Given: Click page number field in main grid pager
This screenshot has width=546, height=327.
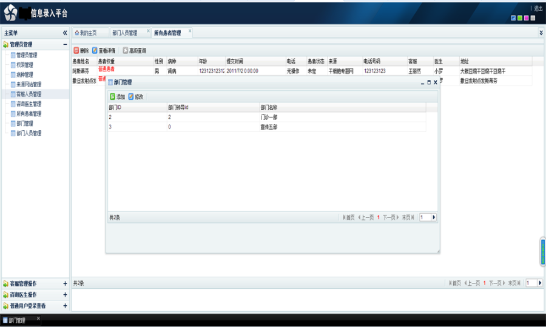Looking at the screenshot, I should click(x=531, y=283).
